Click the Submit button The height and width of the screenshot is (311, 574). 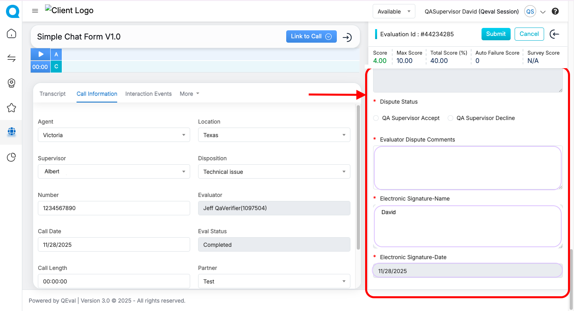495,34
